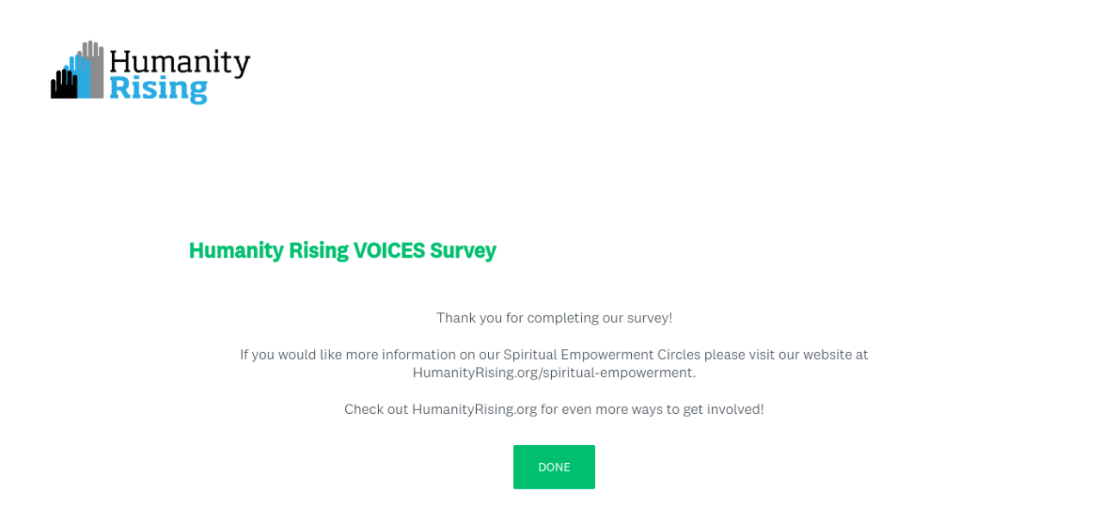This screenshot has width=1102, height=525.
Task: Click "Humanity Rising" in the green heading
Action: point(268,250)
